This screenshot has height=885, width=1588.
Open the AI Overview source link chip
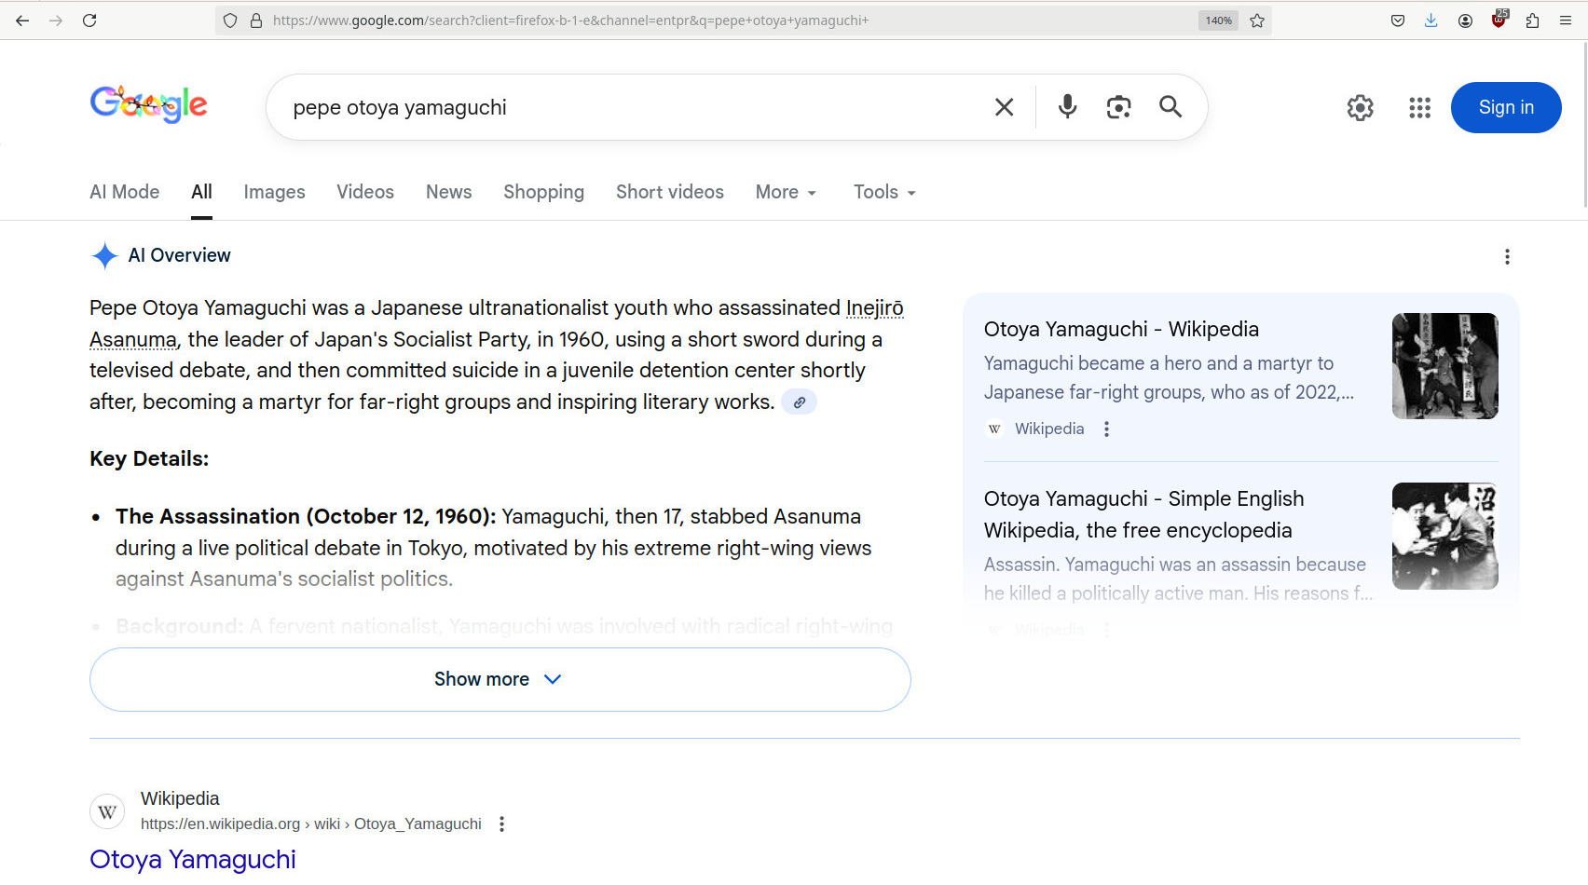click(x=799, y=402)
